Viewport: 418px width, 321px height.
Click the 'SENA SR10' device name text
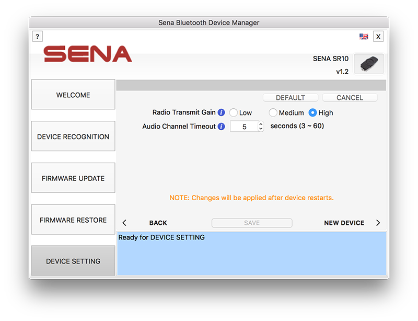pyautogui.click(x=331, y=59)
